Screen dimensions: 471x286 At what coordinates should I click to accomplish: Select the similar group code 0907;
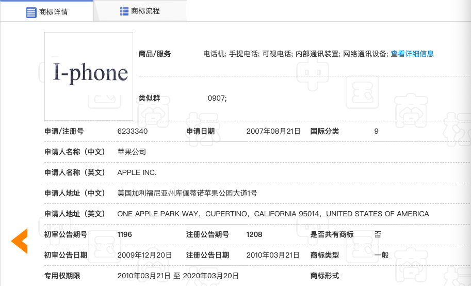tap(217, 98)
